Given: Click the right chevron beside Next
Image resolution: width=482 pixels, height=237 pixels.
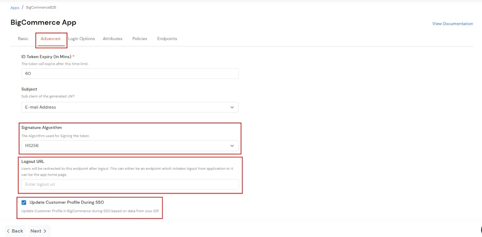Looking at the screenshot, I should (45, 231).
